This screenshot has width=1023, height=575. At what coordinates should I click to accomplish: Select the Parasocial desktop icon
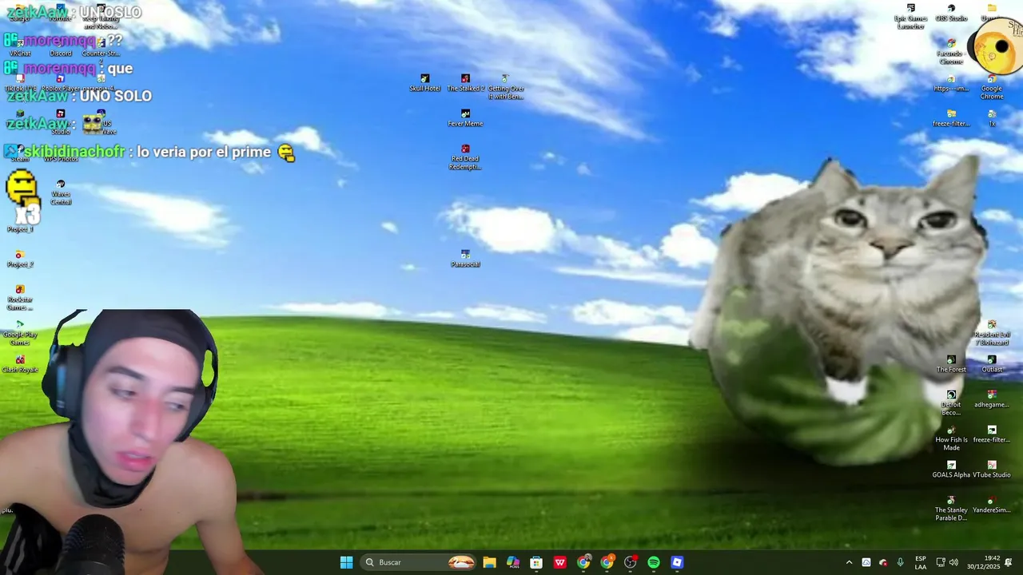(465, 259)
